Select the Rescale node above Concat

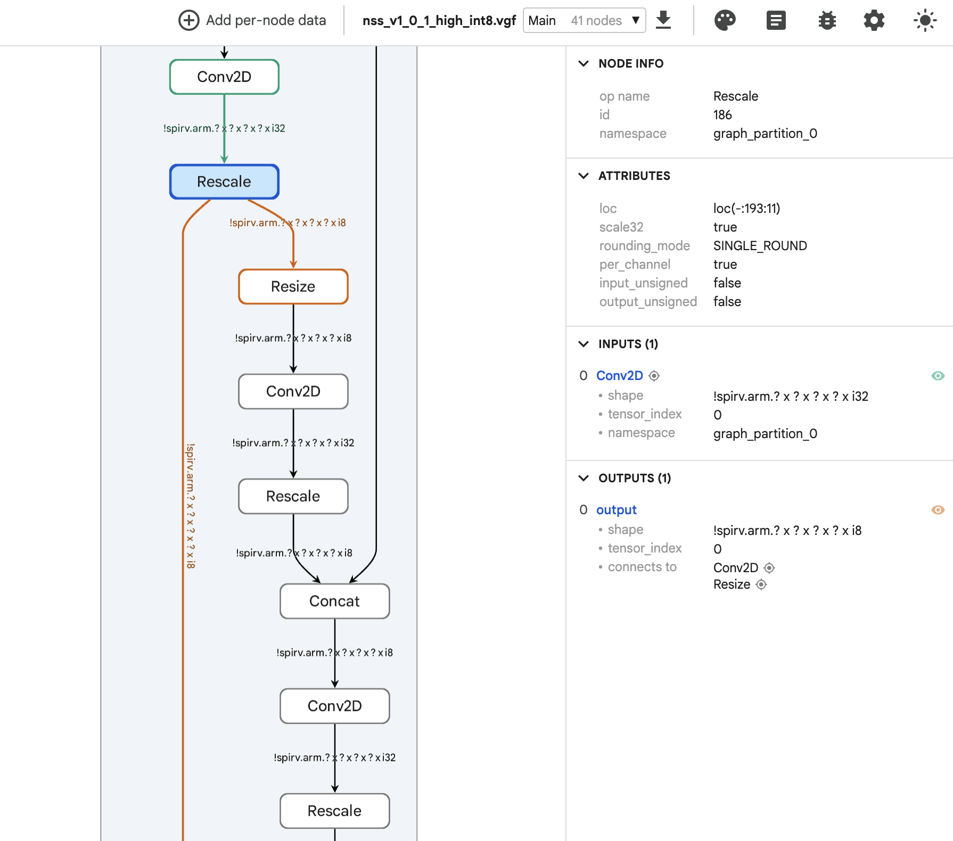click(x=293, y=497)
